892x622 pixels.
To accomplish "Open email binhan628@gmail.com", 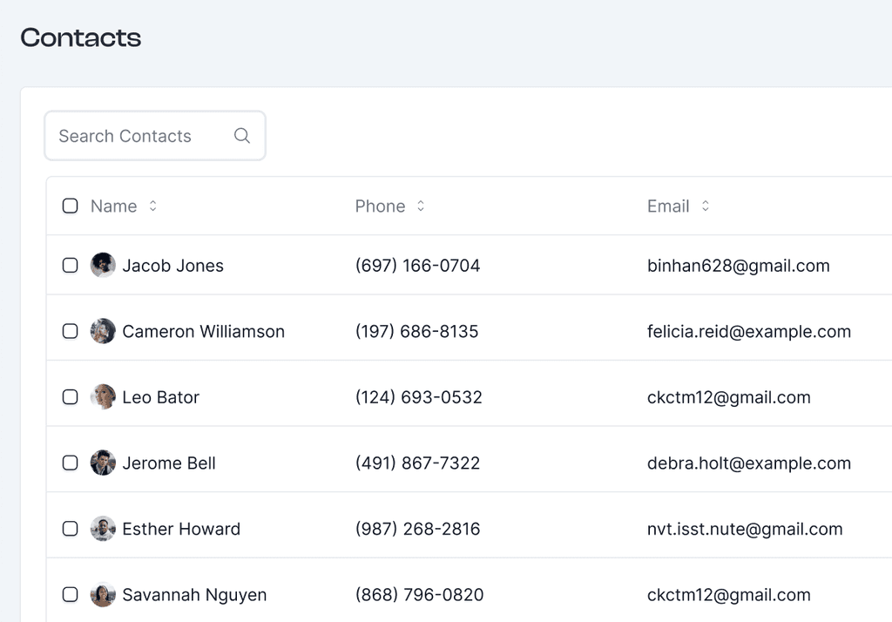I will tap(738, 266).
